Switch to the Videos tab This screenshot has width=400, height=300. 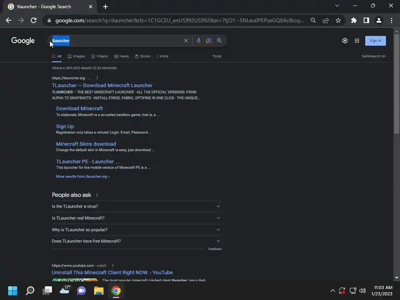point(100,56)
